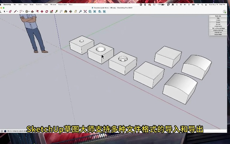Viewport: 230px width, 144px height.
Task: Select the Line pencil tool
Action: coord(15,12)
